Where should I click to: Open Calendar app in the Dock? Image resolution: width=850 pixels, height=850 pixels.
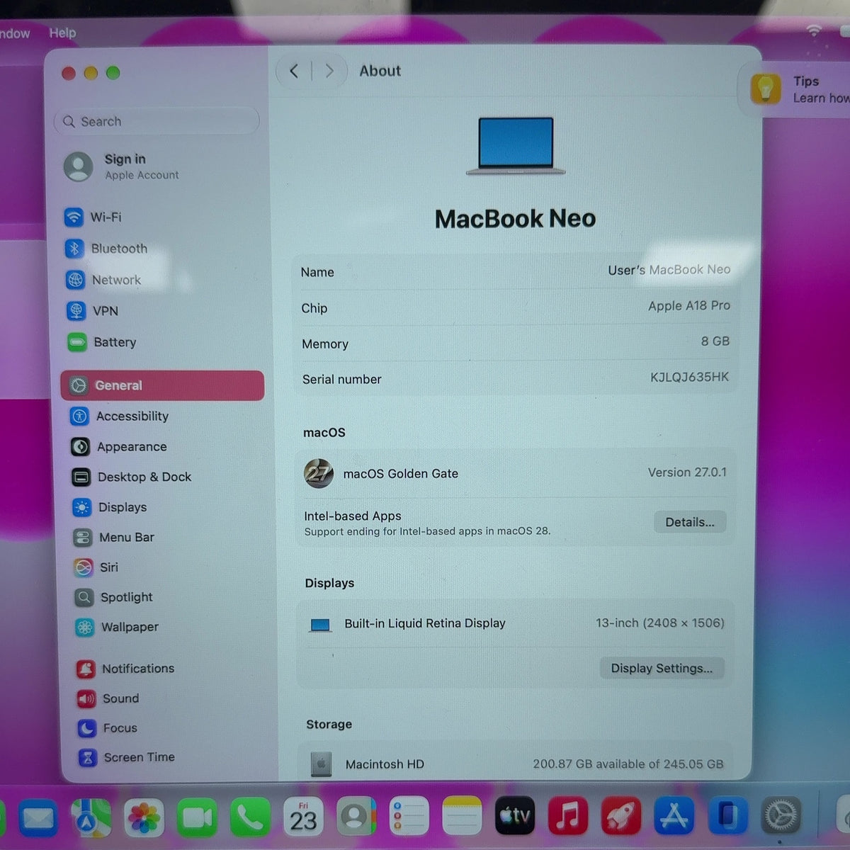pos(303,816)
